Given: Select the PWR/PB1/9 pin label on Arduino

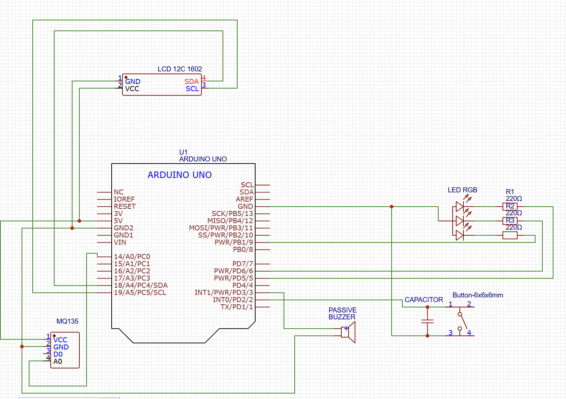Looking at the screenshot, I should click(x=234, y=243).
